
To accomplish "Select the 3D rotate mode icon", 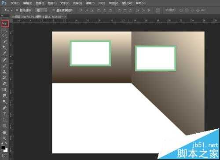I will click(x=181, y=10).
